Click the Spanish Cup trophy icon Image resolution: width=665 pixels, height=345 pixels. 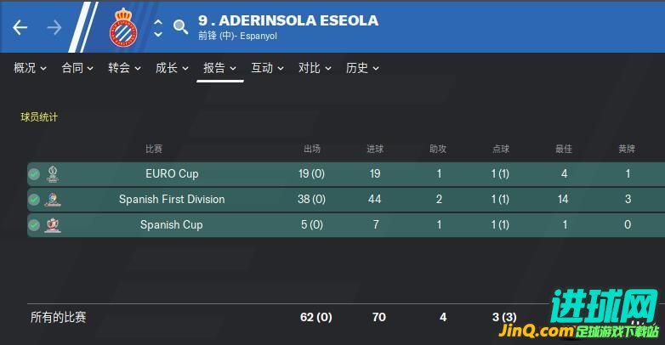click(53, 224)
